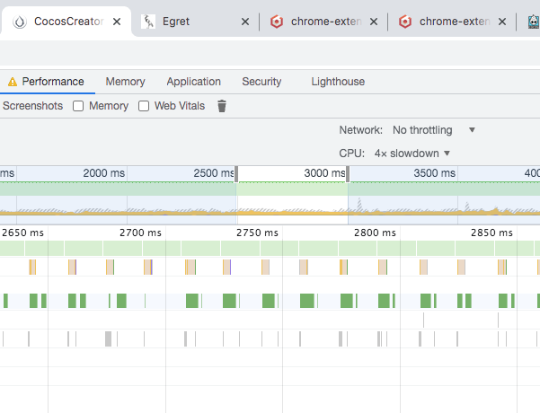Open the Lighthouse panel tab

coord(338,82)
